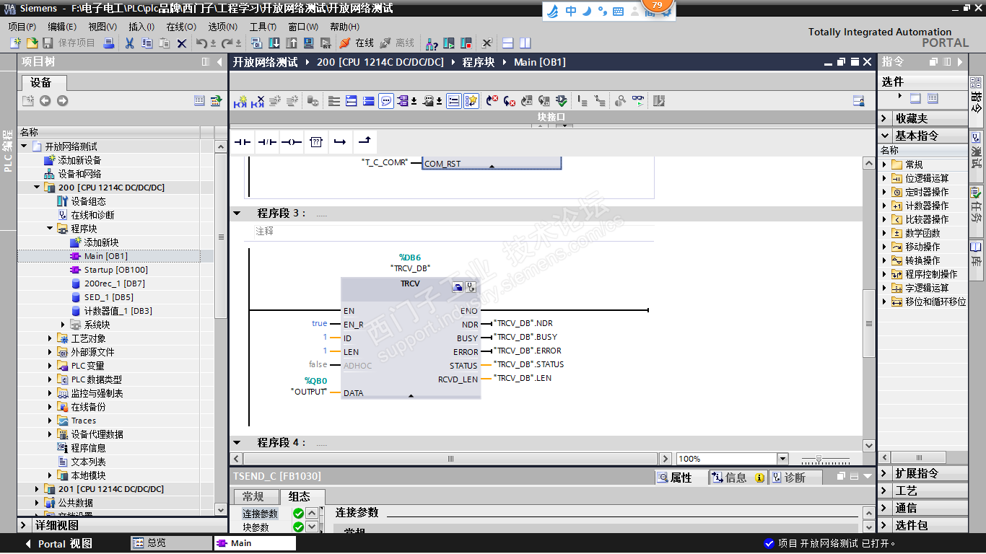The width and height of the screenshot is (986, 554).
Task: Click the Download to device icon
Action: click(x=274, y=43)
